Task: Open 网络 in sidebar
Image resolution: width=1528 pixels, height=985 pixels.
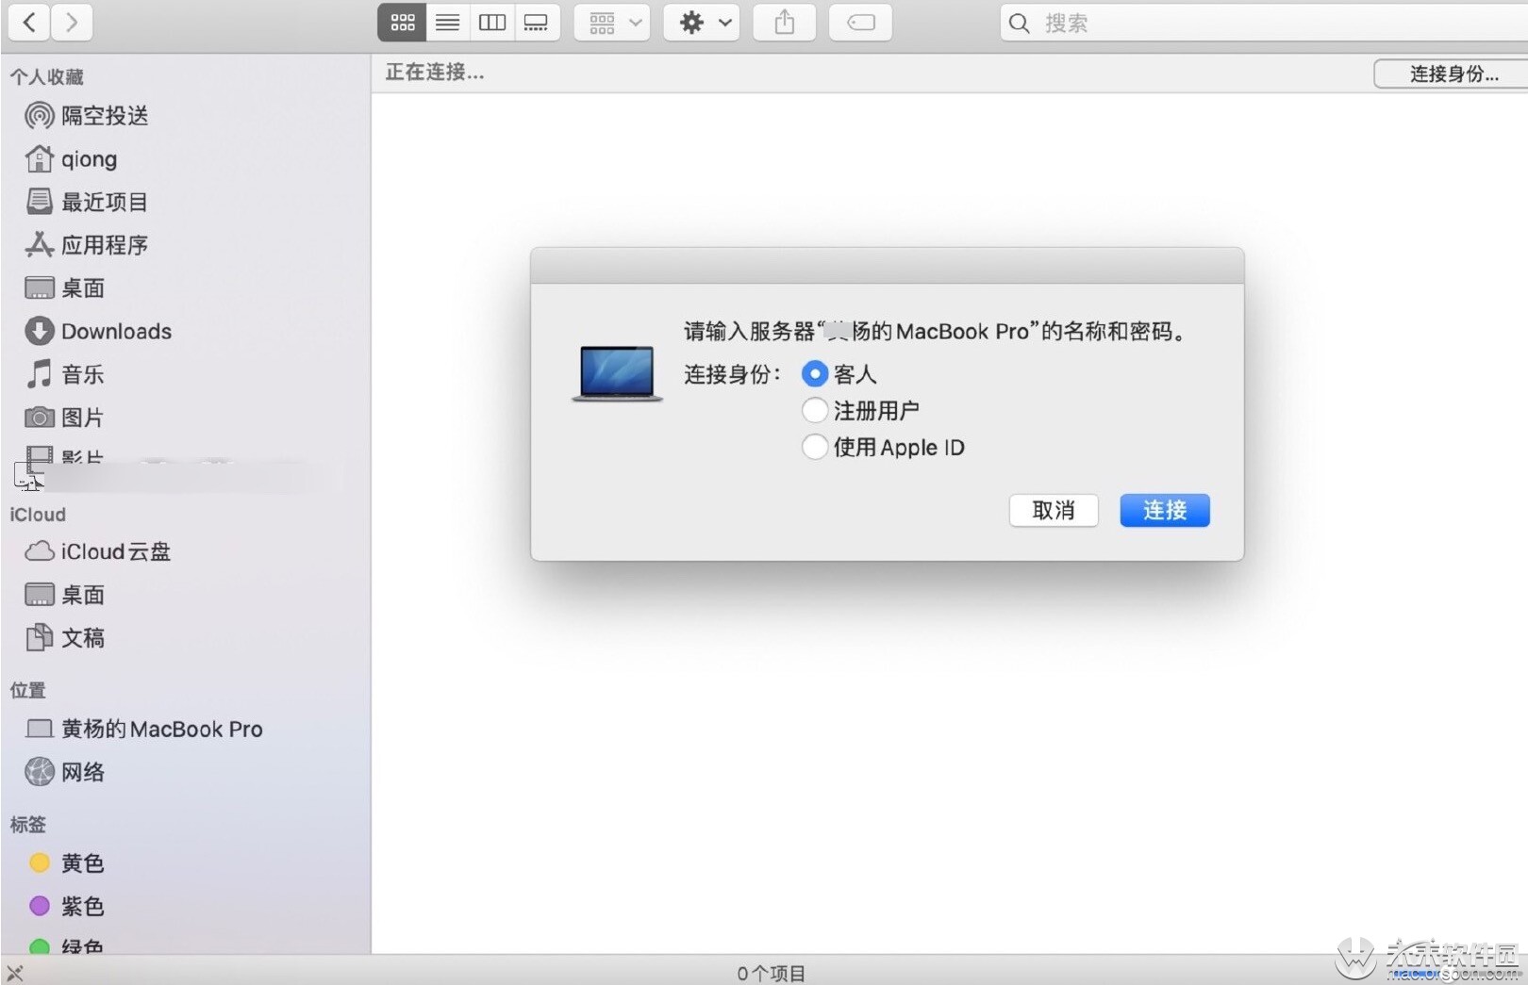Action: click(65, 772)
